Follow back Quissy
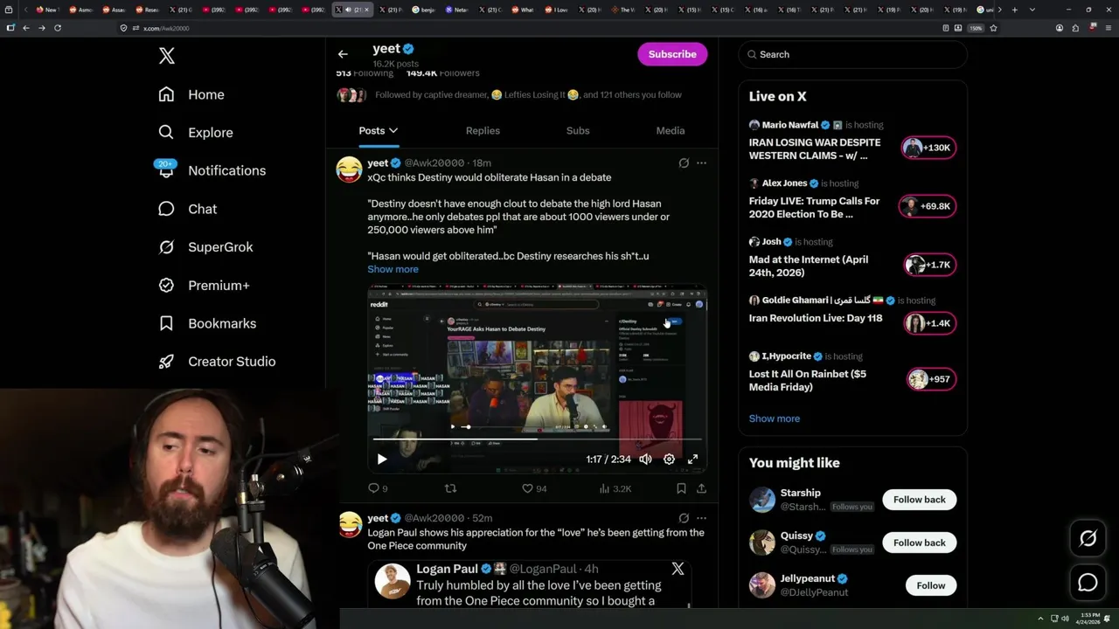The image size is (1119, 629). coord(919,543)
